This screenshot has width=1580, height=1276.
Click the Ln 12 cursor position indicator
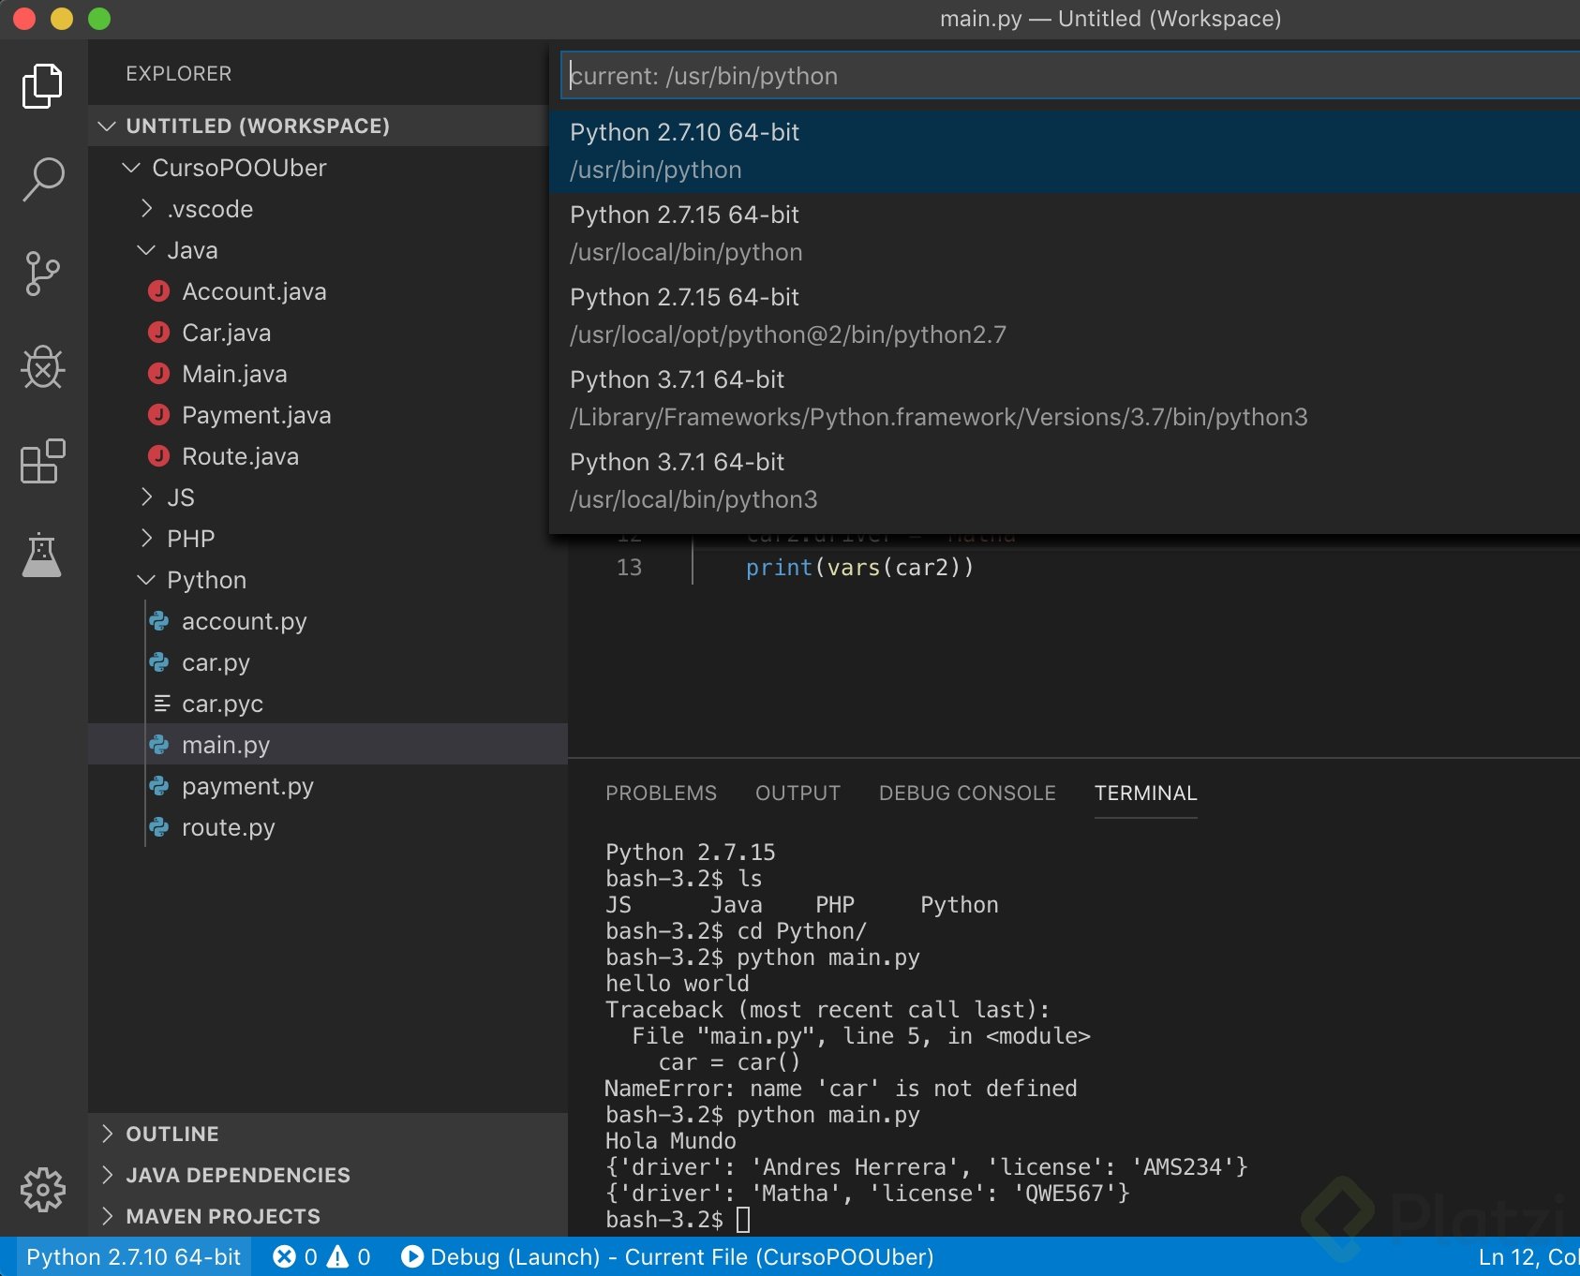pyautogui.click(x=1528, y=1256)
